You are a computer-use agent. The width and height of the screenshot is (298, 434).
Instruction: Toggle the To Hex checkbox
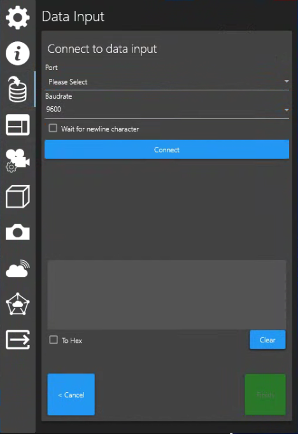click(53, 340)
